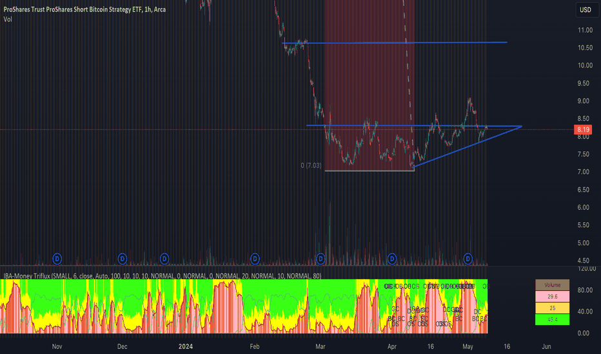Click the May label on time axis
The width and height of the screenshot is (601, 354).
click(x=468, y=346)
